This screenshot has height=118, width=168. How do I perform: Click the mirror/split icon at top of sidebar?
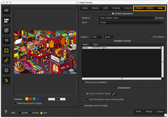coord(6,10)
